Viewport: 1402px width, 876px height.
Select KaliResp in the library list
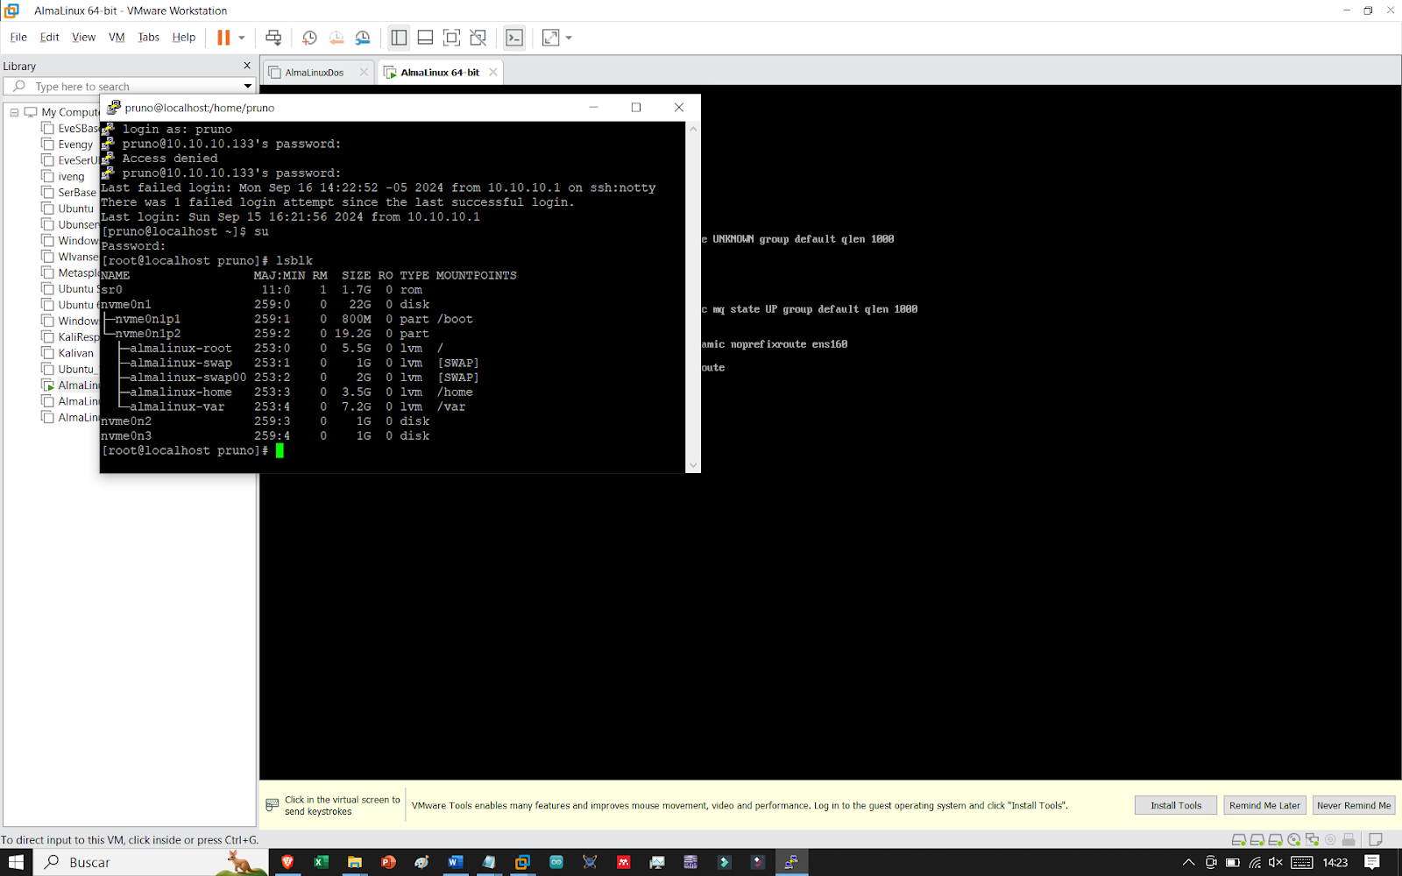click(78, 337)
